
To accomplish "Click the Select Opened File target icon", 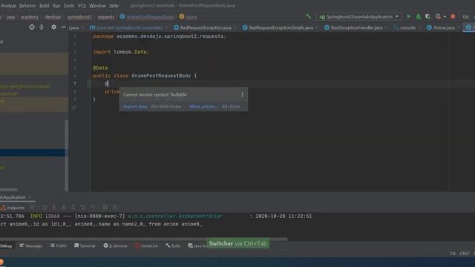I will pos(32,27).
